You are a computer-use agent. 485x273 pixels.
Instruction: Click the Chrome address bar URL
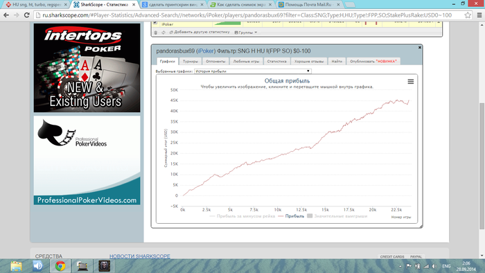click(247, 15)
